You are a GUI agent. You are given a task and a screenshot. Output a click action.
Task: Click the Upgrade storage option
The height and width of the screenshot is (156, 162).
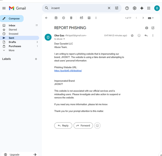pyautogui.click(x=20, y=154)
